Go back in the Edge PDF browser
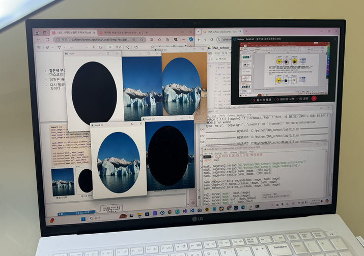The width and height of the screenshot is (364, 256). point(39,40)
